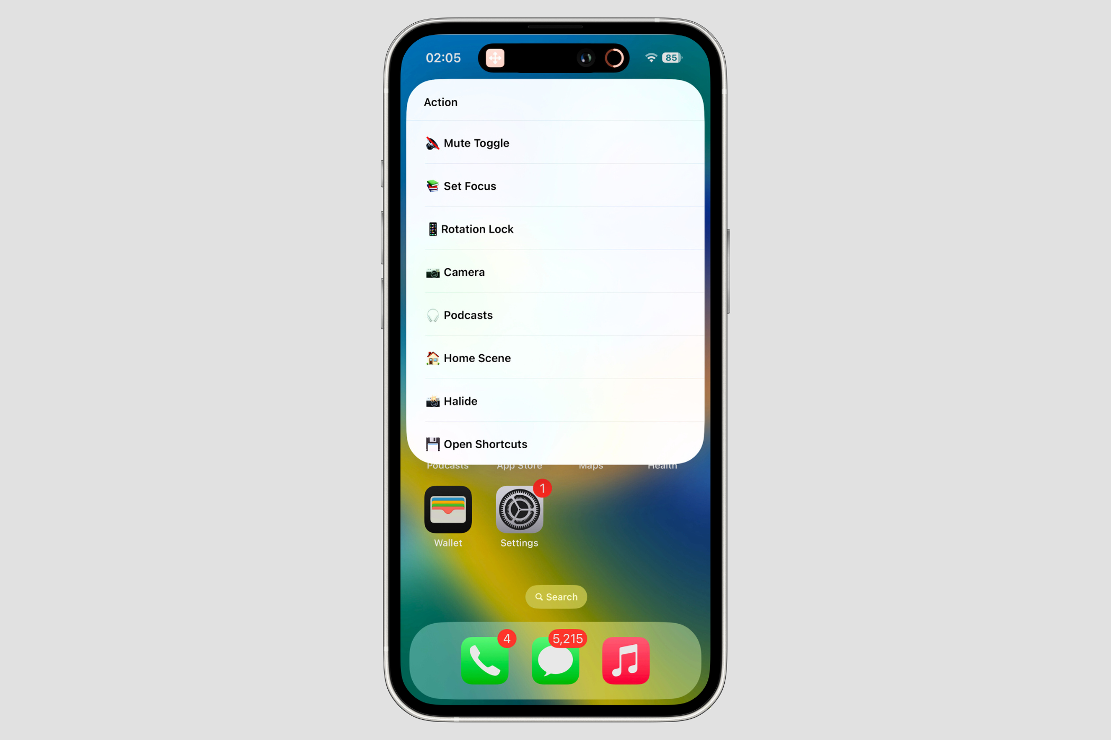Image resolution: width=1111 pixels, height=740 pixels.
Task: Open Camera via Action menu
Action: 555,272
